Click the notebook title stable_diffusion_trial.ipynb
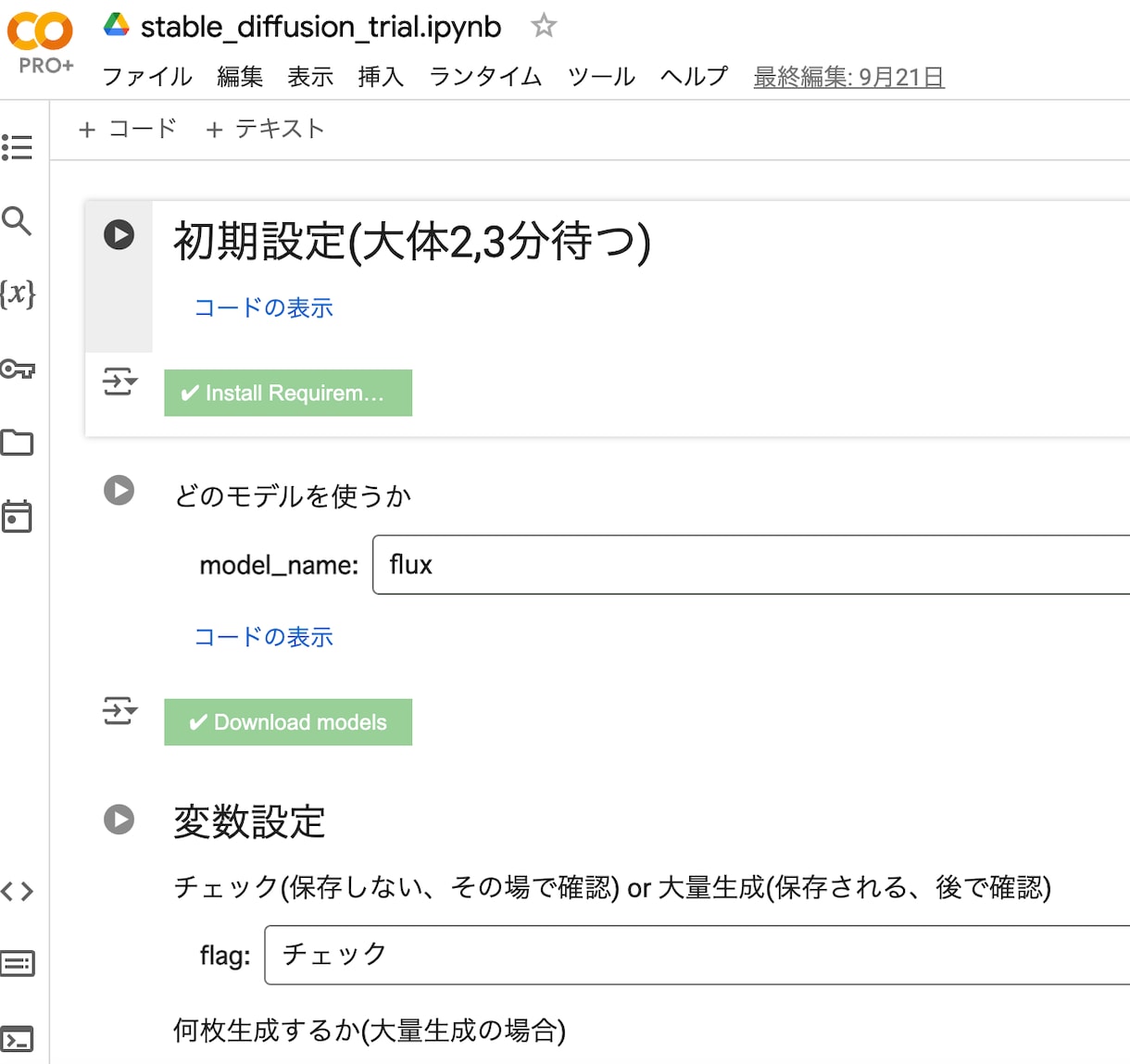1130x1064 pixels. click(320, 27)
